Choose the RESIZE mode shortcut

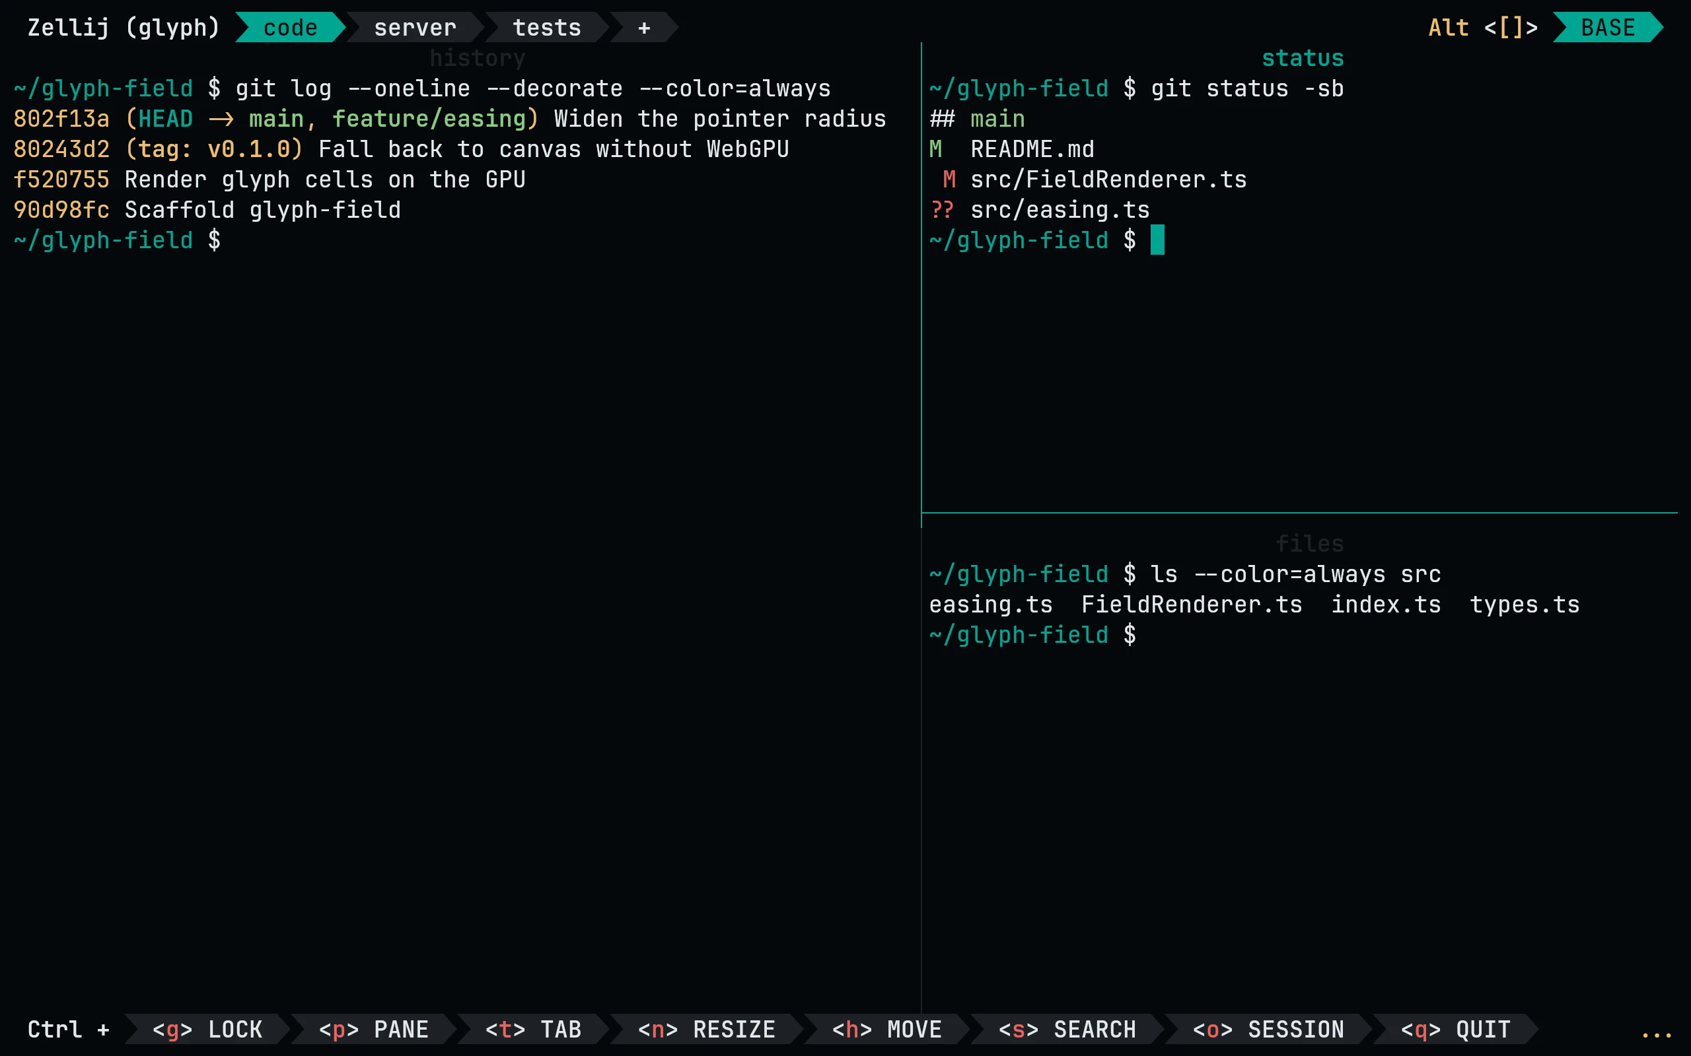click(x=706, y=1029)
